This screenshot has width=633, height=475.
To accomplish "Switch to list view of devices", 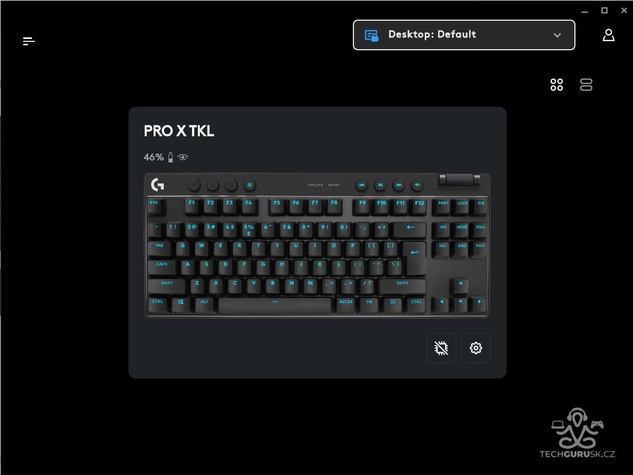I will 586,85.
